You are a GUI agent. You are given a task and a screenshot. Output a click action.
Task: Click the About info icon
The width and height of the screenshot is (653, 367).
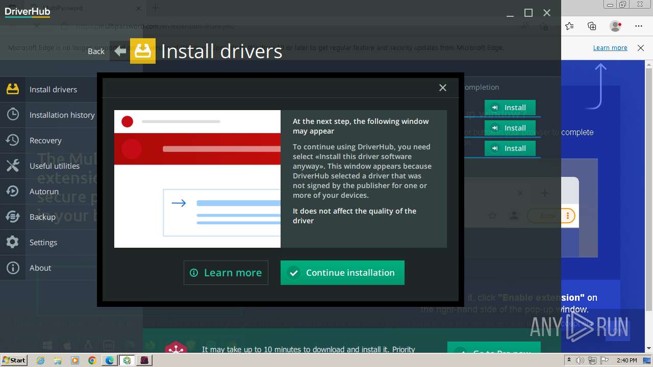13,268
